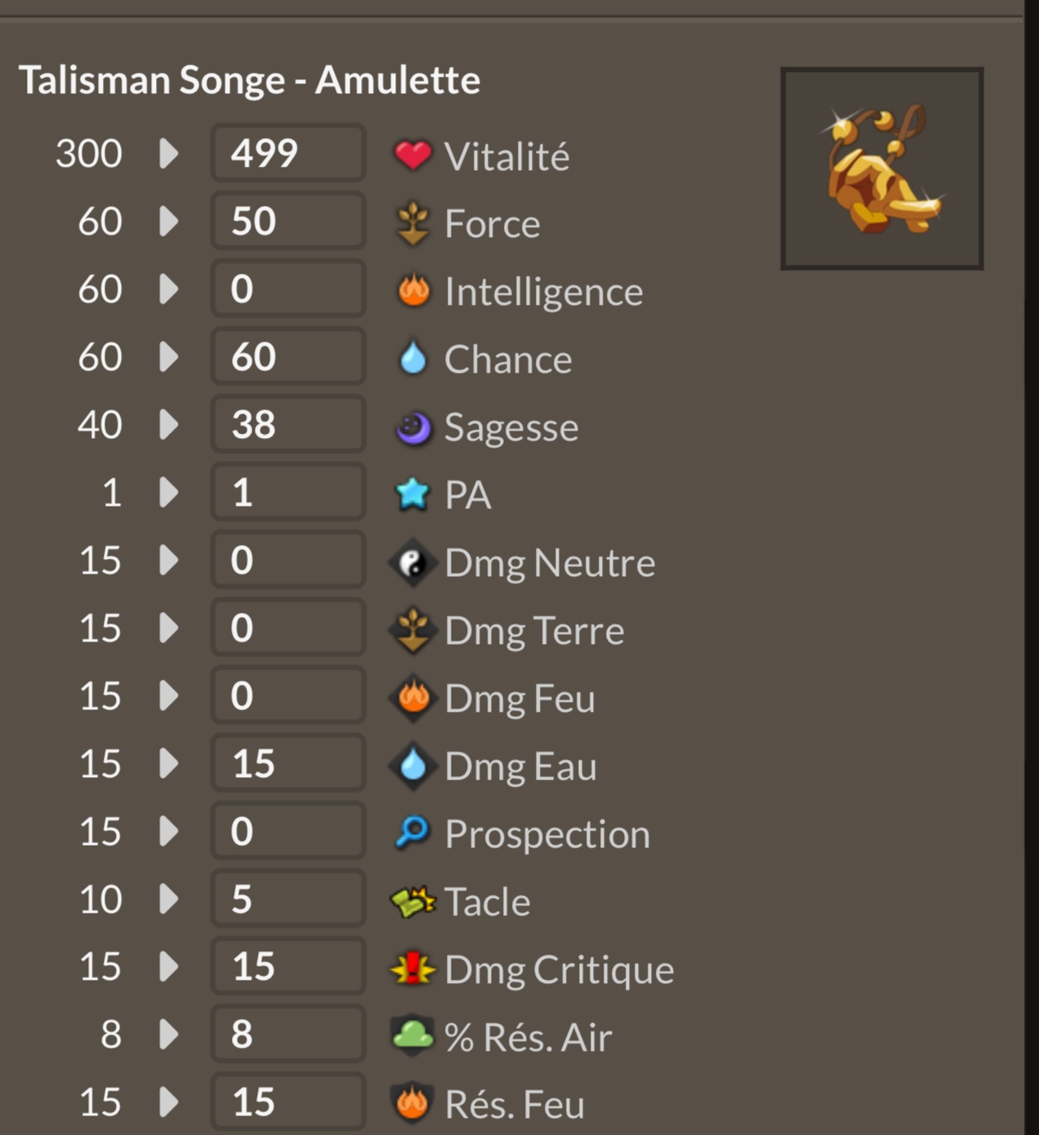
Task: Click the arrow beside Sagesse max 40
Action: pos(168,425)
